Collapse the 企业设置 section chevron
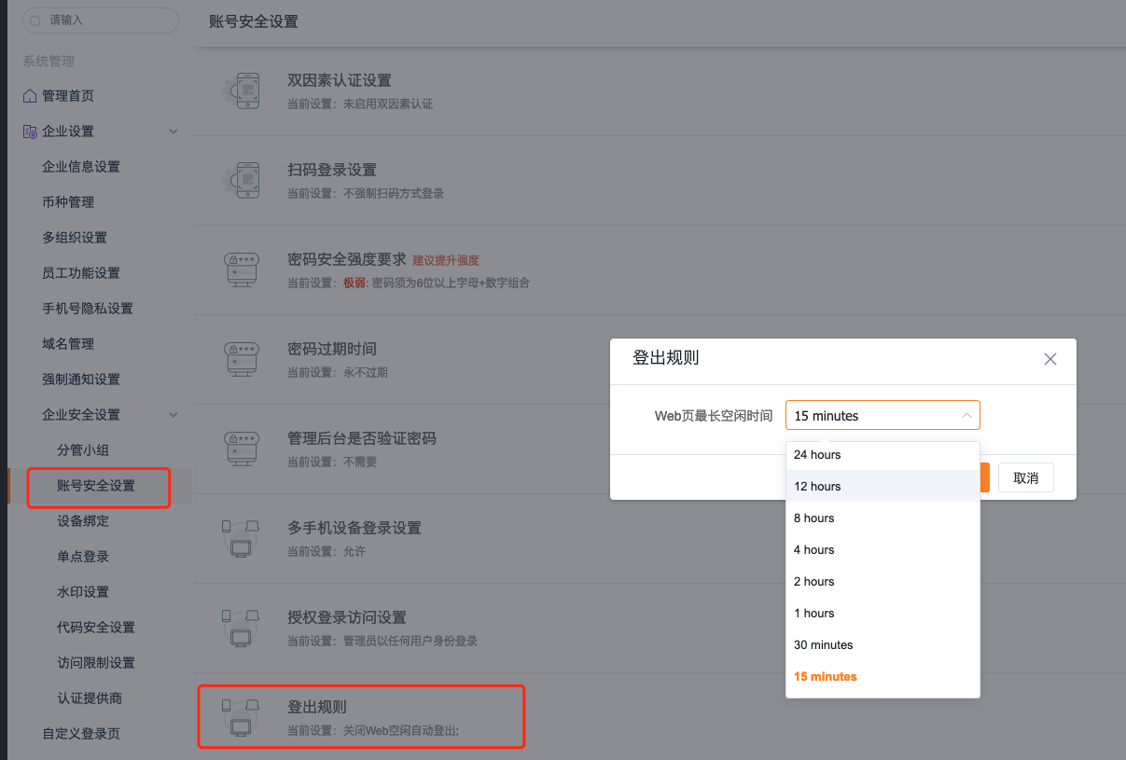This screenshot has width=1126, height=760. coord(174,131)
